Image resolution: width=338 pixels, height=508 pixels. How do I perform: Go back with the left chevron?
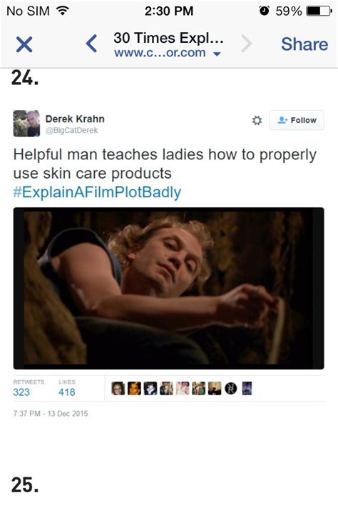coord(91,44)
